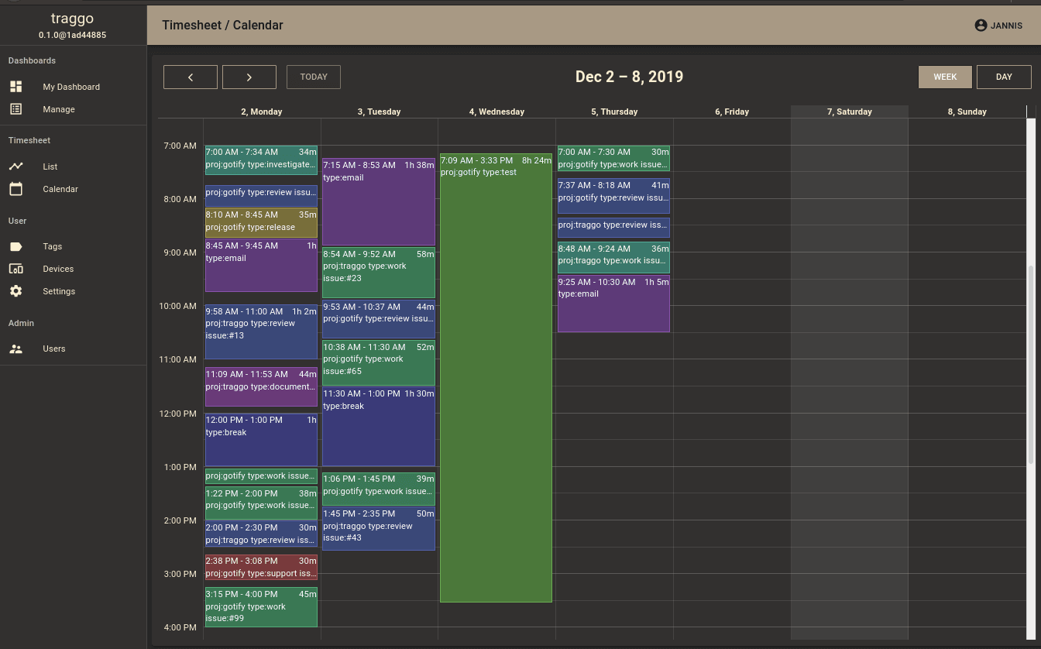Open My Dashboard from the sidebar
Screen dimensions: 1041x649
point(15,87)
